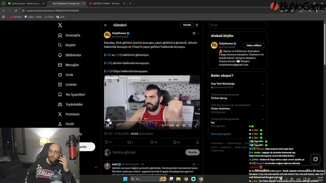This screenshot has height=183, width=326.
Task: Click the X logo in the sidebar
Action: (x=60, y=25)
